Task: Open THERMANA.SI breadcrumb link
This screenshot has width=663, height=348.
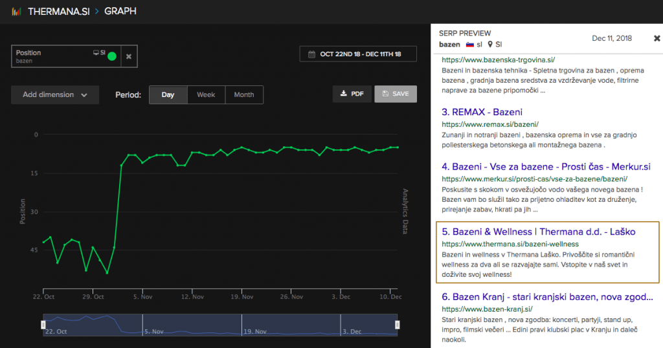Action: pos(58,12)
